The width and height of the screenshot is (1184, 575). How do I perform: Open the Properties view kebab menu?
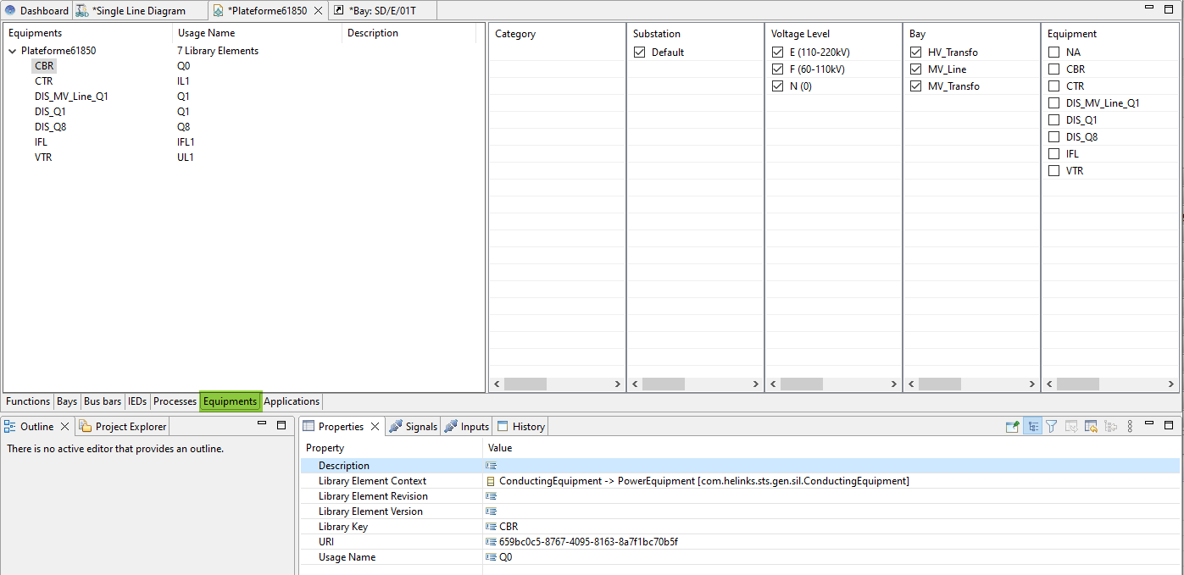point(1130,427)
